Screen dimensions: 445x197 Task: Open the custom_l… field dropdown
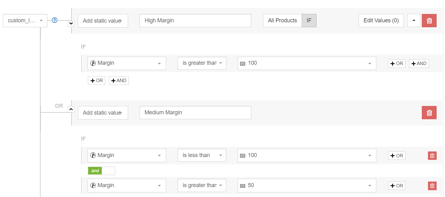pyautogui.click(x=25, y=20)
